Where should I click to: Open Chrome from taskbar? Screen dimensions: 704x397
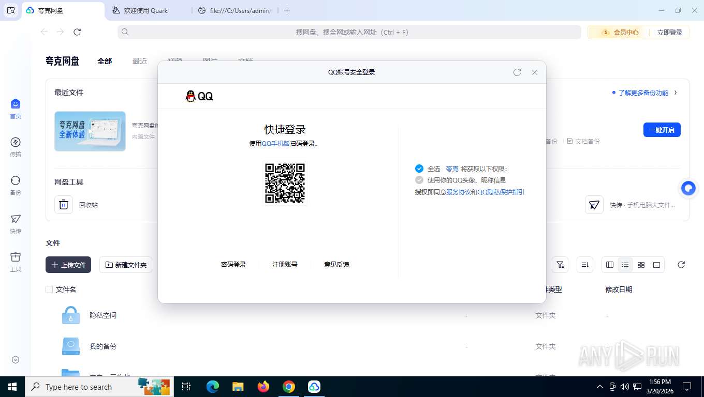pos(289,387)
